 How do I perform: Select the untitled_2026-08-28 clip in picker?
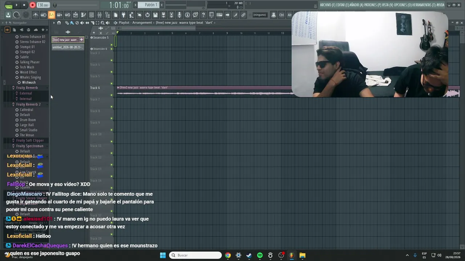68,47
